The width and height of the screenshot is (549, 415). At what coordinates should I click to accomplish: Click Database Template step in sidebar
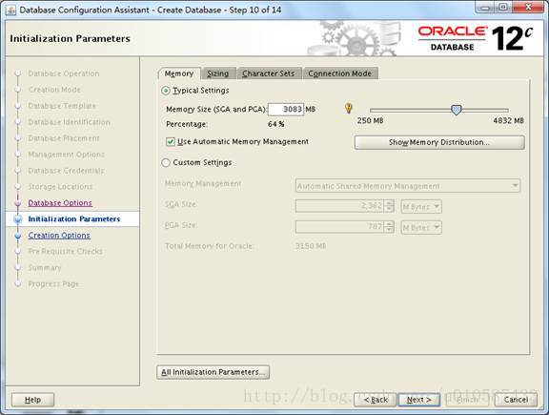[62, 106]
